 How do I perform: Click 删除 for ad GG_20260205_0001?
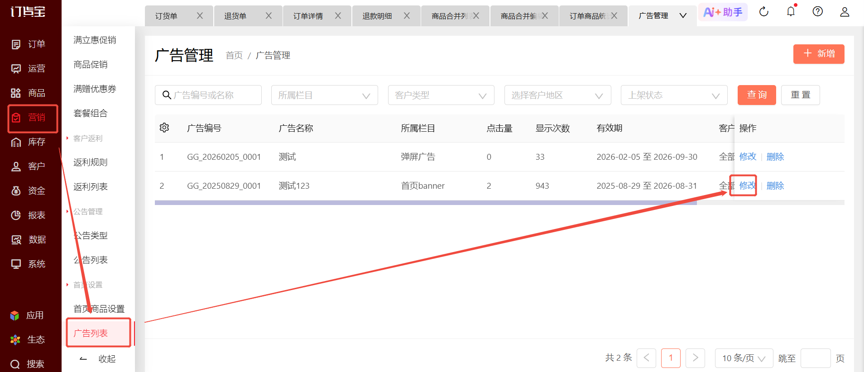coord(775,157)
